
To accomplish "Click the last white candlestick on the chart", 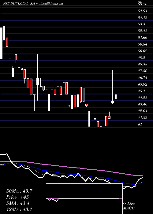I will 116,97.
